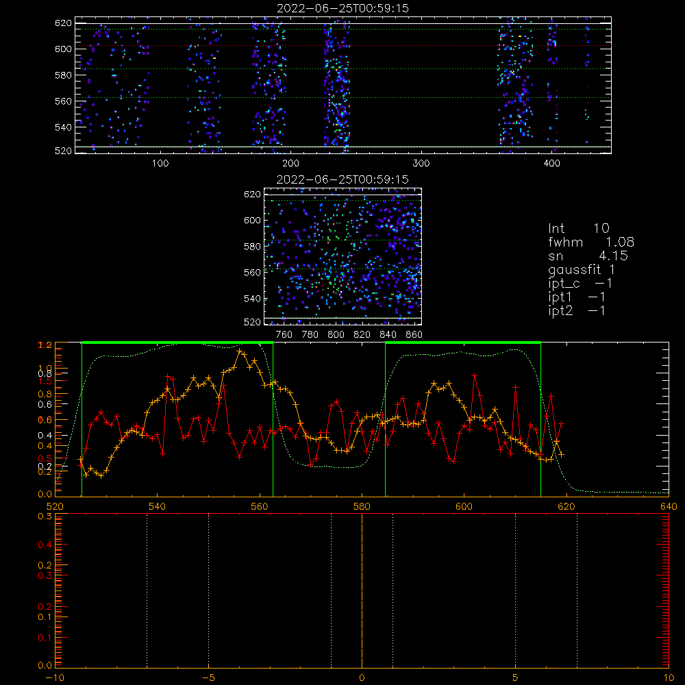Click x-axis label 840 on middle plot
This screenshot has height=685, width=685.
tap(388, 335)
